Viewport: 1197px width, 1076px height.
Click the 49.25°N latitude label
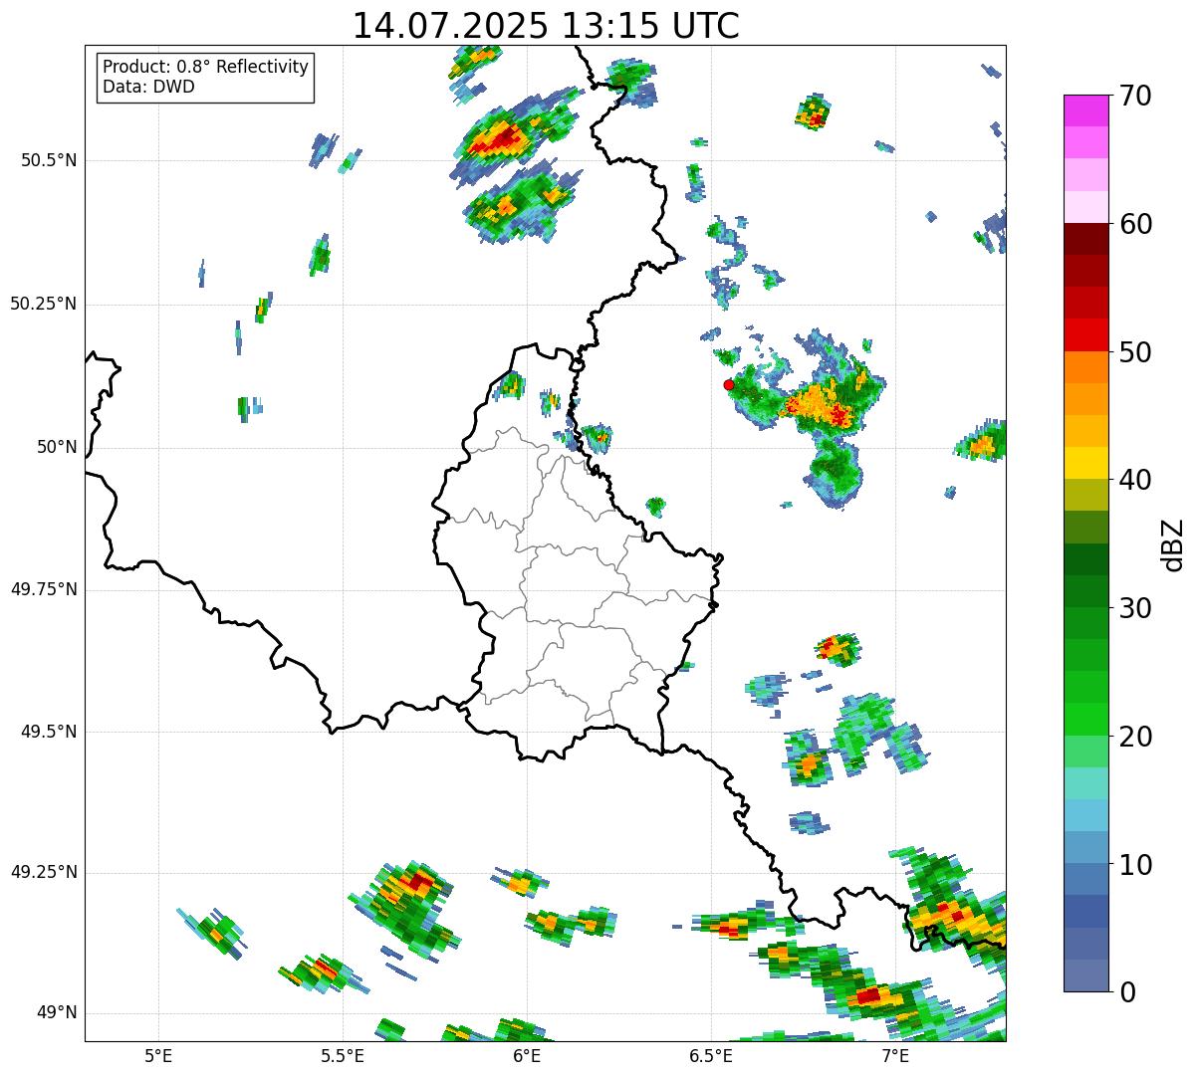(44, 872)
